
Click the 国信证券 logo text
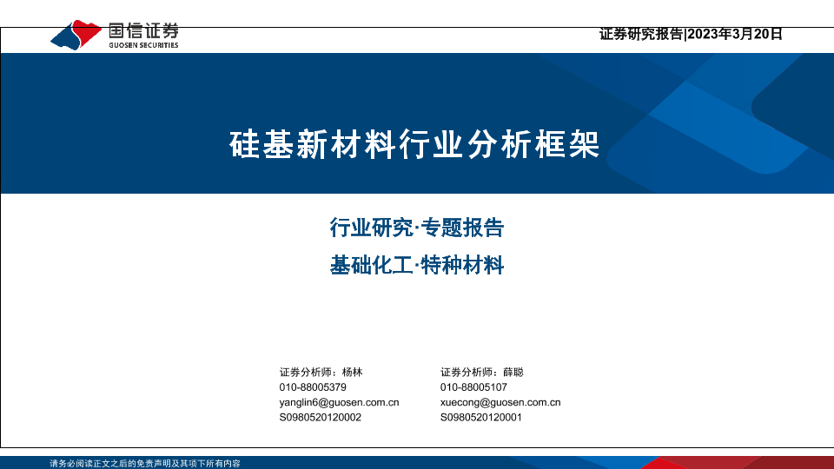click(142, 30)
